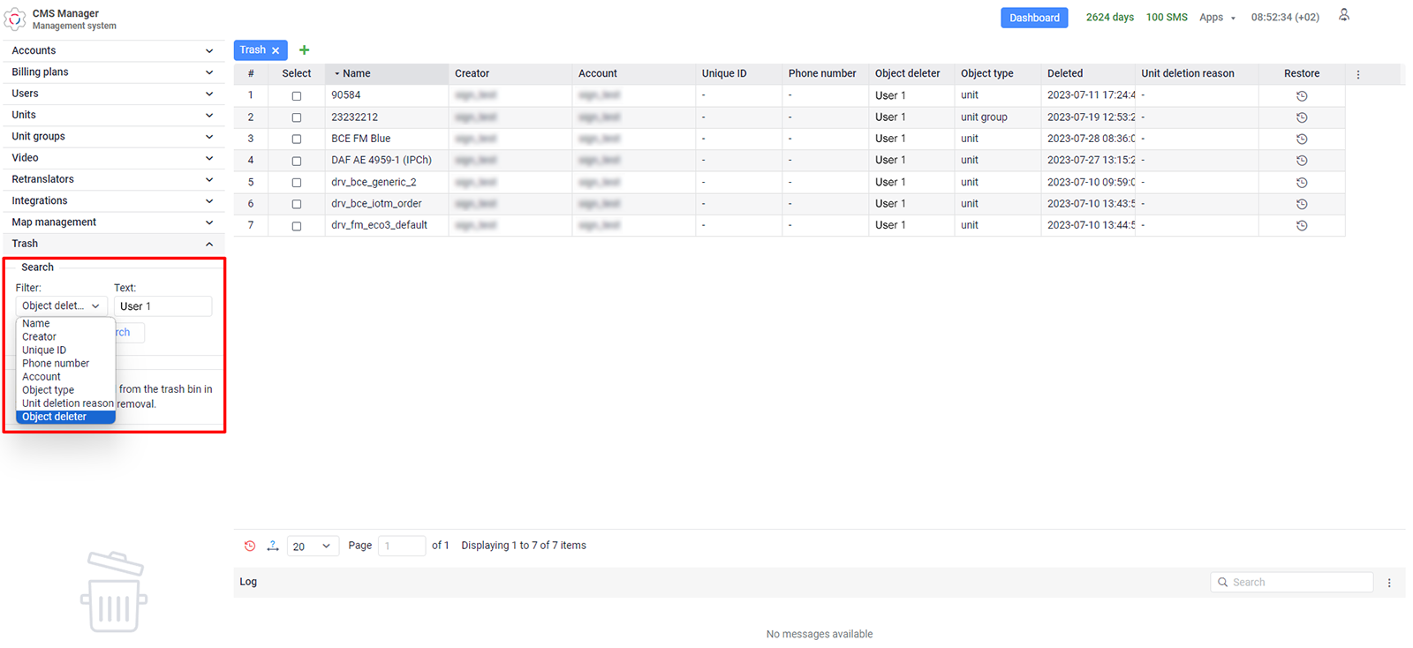Click the Page number input field
Viewport: 1413px width, 648px height.
click(x=401, y=546)
